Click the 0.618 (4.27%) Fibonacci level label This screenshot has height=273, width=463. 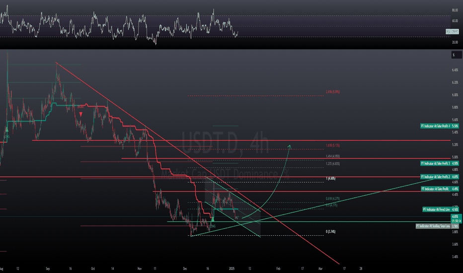333,199
